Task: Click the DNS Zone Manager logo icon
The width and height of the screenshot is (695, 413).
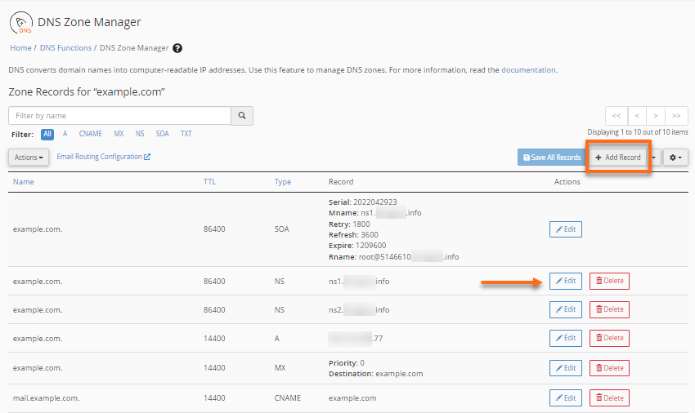Action: [x=20, y=22]
